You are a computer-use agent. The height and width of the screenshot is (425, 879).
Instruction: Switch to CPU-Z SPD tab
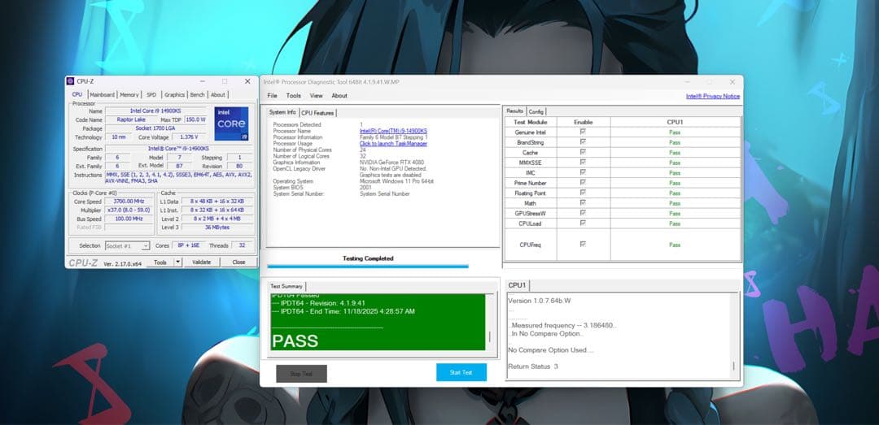pos(151,94)
